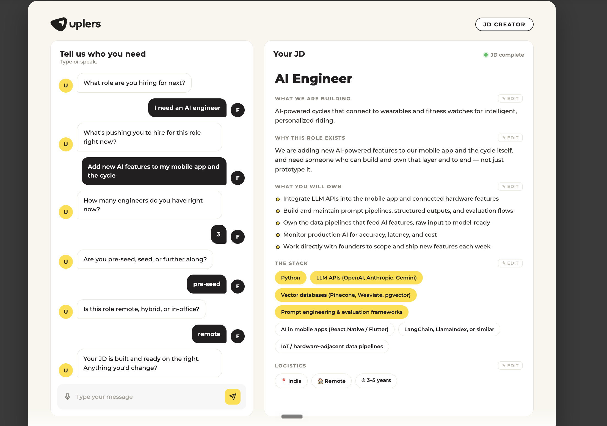Select LangChain, LlamaIndex, or similar tag
The width and height of the screenshot is (607, 426).
coord(449,329)
